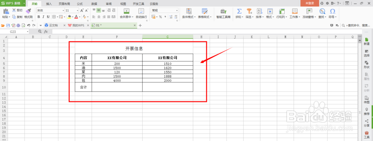This screenshot has height=141, width=373.
Task: Apply comma thousands separator style
Action: (x=165, y=17)
